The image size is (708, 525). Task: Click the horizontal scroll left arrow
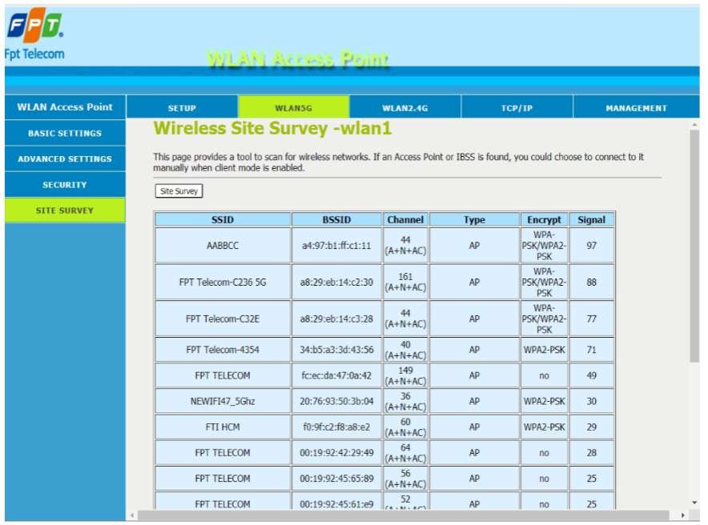132,515
